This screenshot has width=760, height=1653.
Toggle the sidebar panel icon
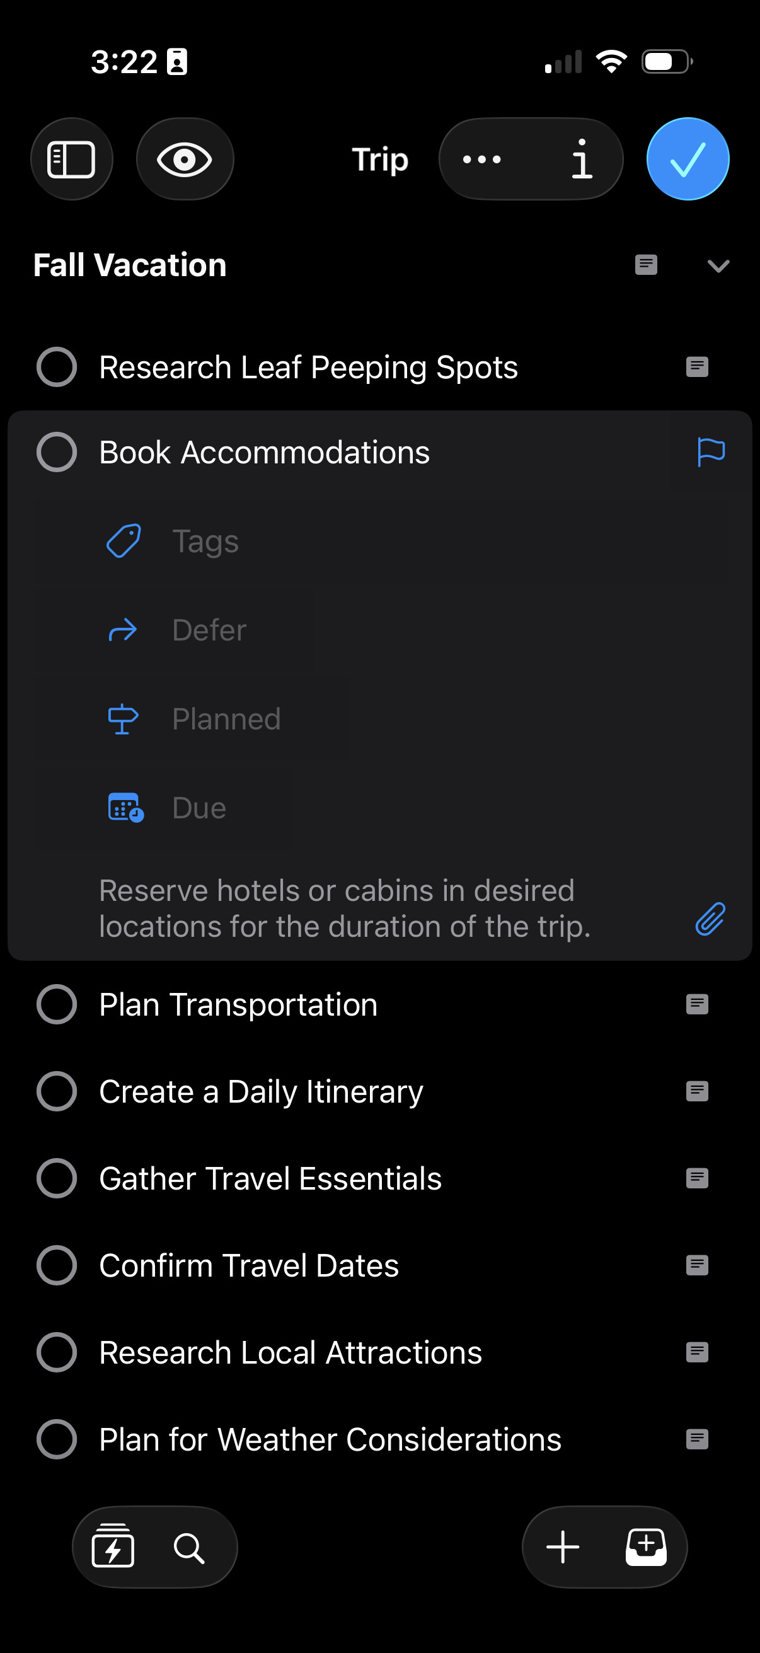click(x=71, y=159)
